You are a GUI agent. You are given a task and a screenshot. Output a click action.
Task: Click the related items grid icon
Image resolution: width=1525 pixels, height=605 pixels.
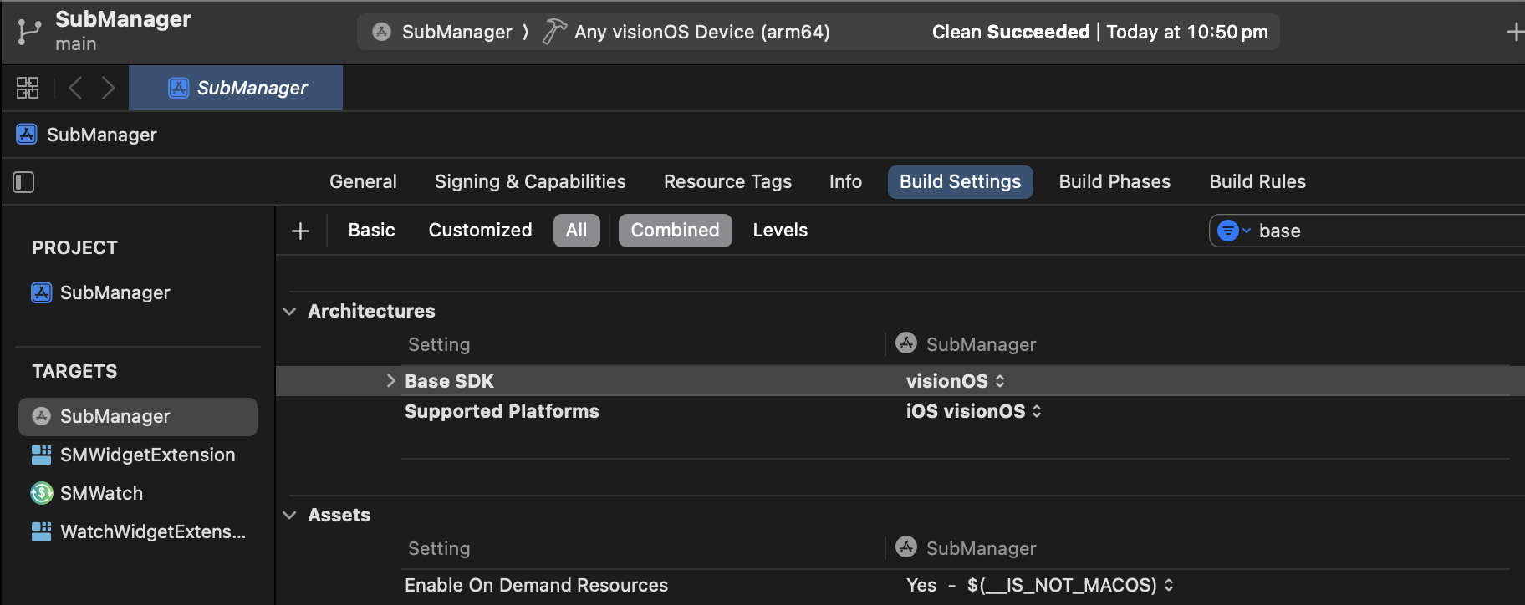[x=28, y=88]
